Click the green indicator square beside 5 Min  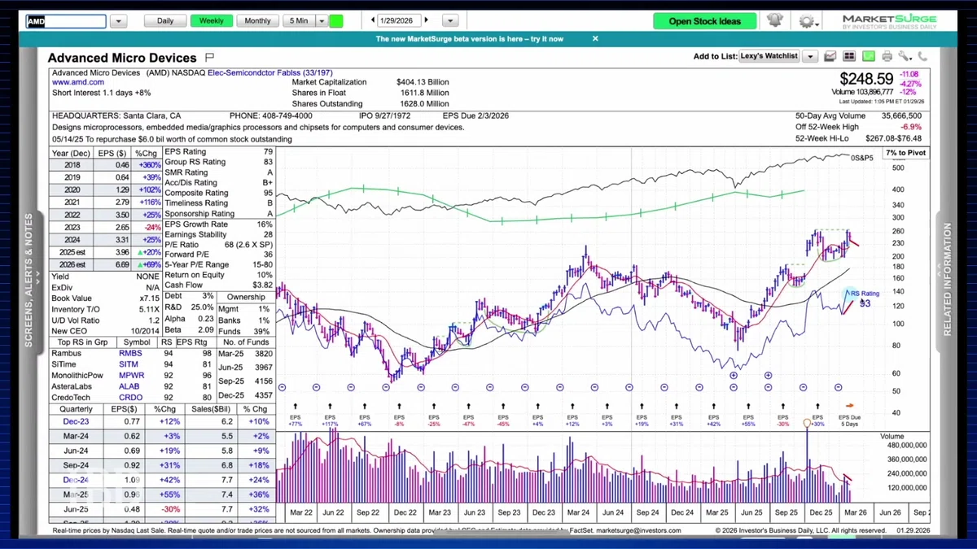pos(336,21)
